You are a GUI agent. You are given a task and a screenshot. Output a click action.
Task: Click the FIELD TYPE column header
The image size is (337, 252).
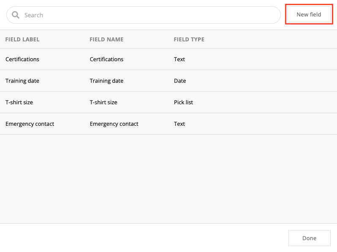[189, 39]
